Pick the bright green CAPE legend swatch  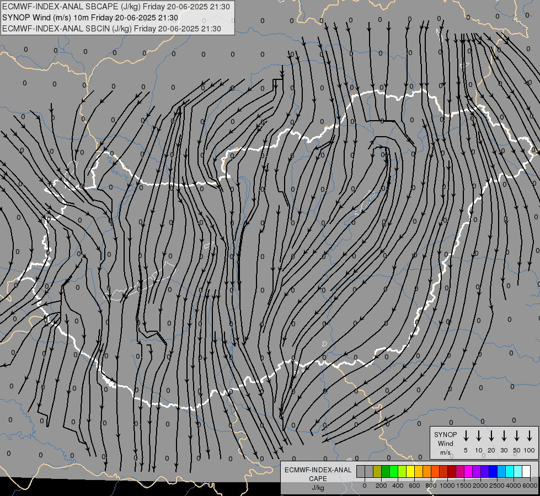tap(394, 471)
